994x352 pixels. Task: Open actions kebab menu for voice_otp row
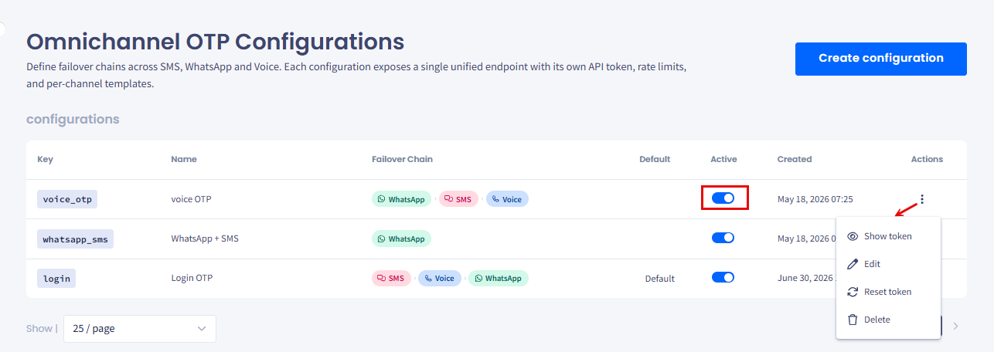click(922, 199)
